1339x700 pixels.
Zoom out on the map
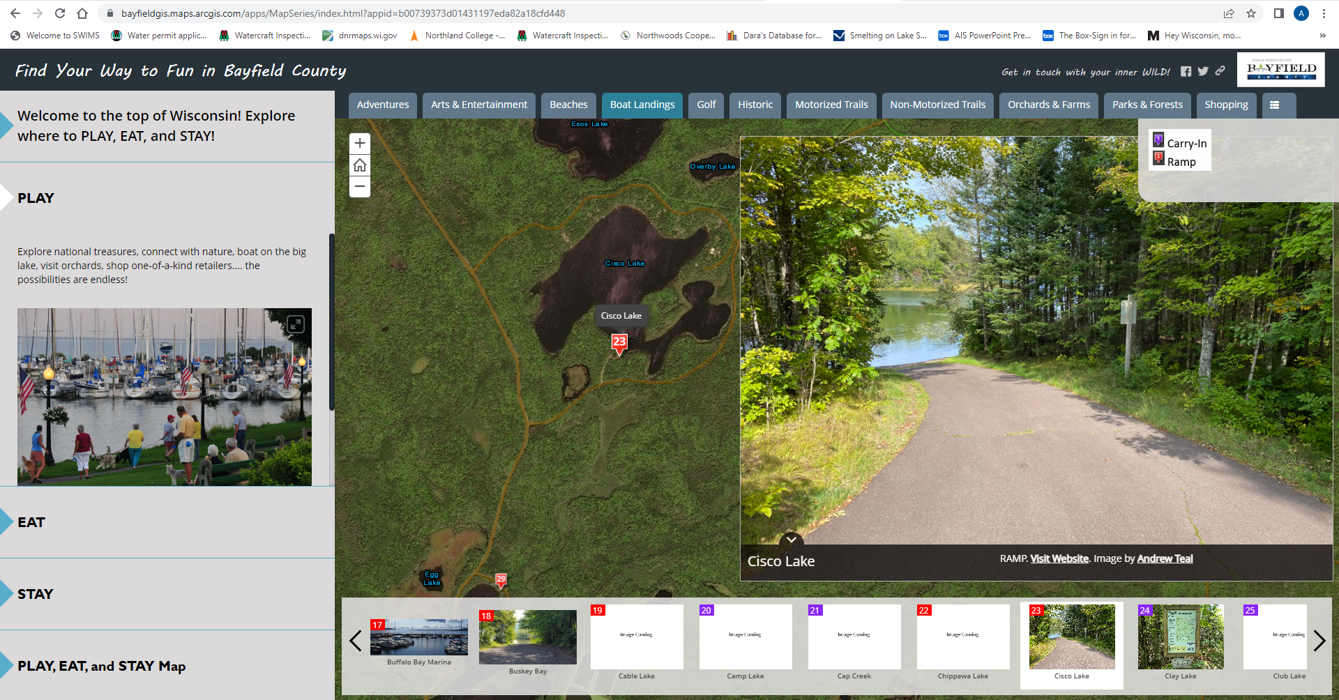(x=360, y=187)
